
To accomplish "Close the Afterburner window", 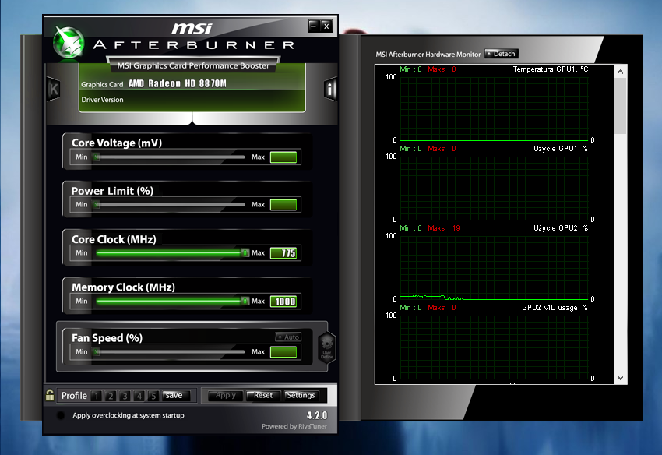I will (326, 26).
